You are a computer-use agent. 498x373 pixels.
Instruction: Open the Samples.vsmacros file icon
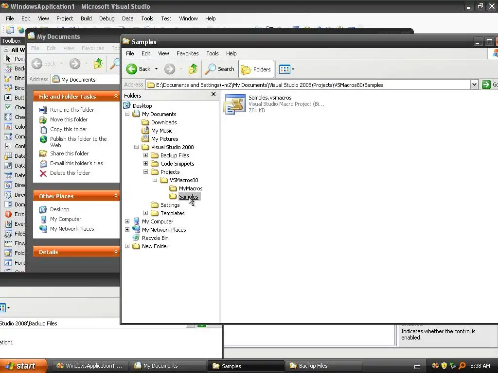(235, 104)
